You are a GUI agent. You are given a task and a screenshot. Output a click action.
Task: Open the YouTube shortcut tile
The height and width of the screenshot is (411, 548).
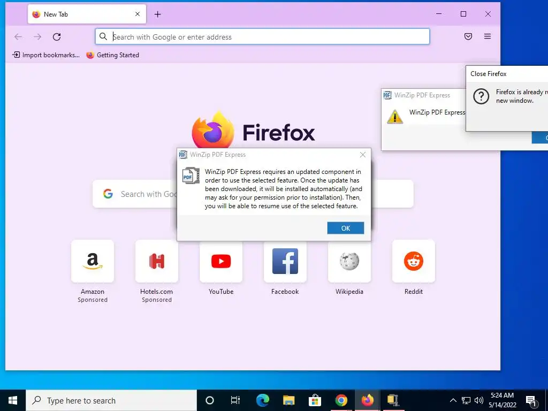point(221,261)
